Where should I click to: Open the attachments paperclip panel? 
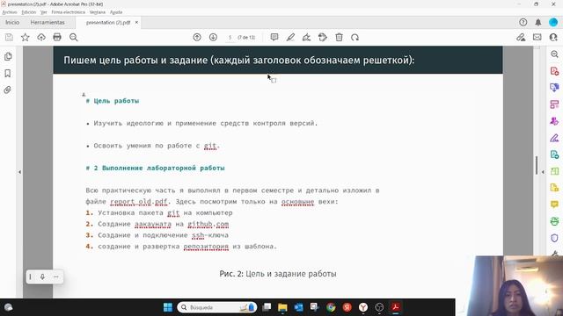coord(8,90)
